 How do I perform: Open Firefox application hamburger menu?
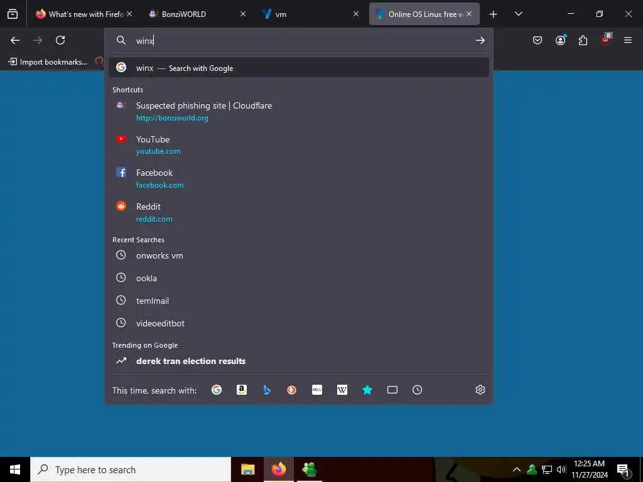(x=628, y=40)
